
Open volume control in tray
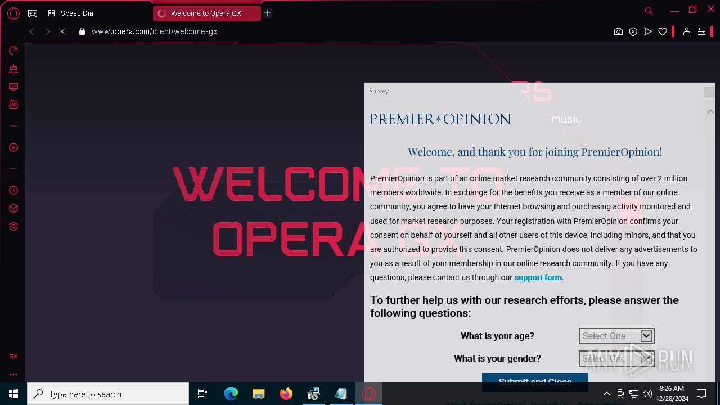click(647, 394)
